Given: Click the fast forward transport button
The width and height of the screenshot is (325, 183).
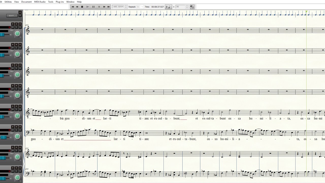Looking at the screenshot, I should [x=104, y=7].
